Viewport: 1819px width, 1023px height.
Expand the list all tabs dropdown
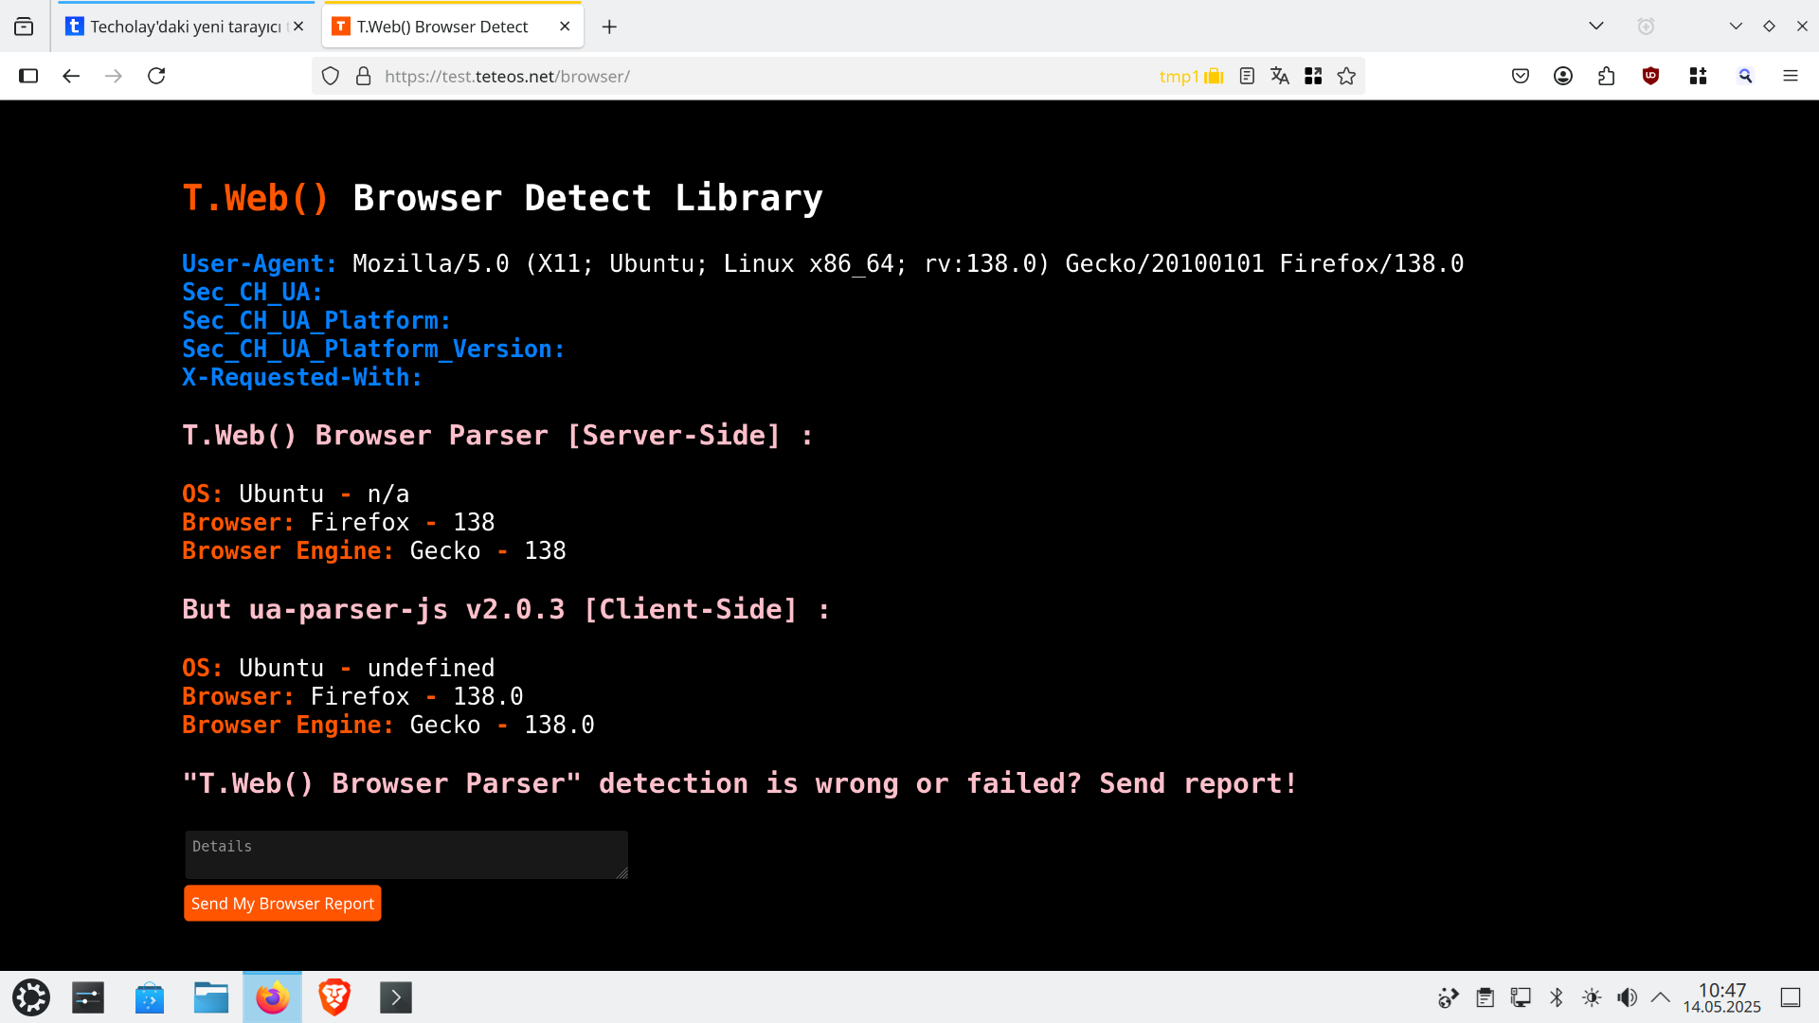click(x=1596, y=27)
